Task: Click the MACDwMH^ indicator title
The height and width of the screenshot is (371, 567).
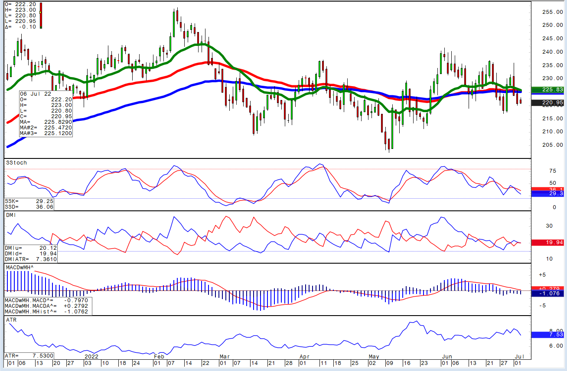Action: pyautogui.click(x=20, y=268)
